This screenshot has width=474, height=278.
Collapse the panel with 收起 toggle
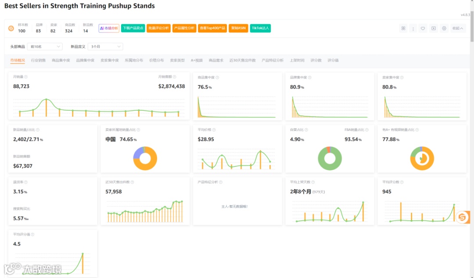pos(457,29)
